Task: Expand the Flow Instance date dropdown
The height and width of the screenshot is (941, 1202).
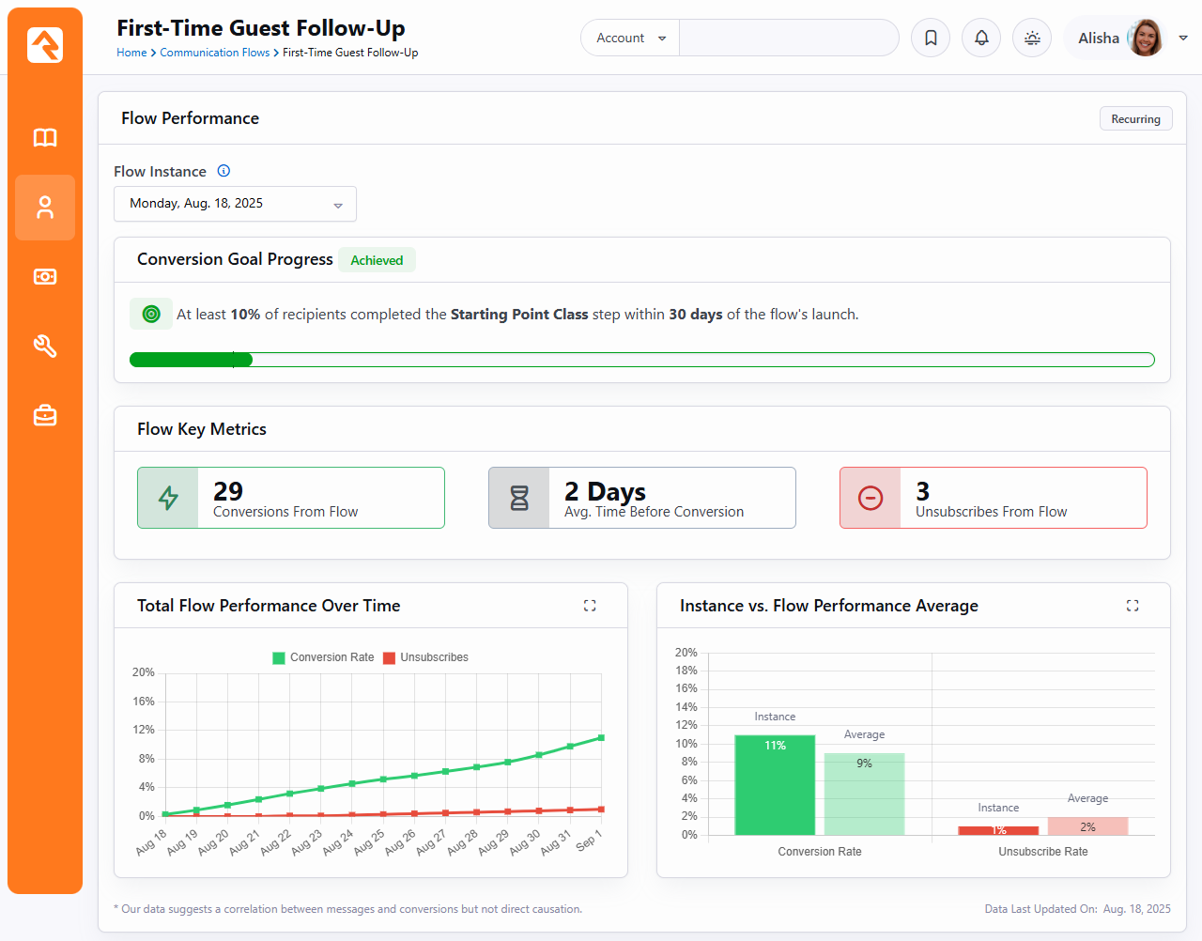Action: click(x=235, y=204)
